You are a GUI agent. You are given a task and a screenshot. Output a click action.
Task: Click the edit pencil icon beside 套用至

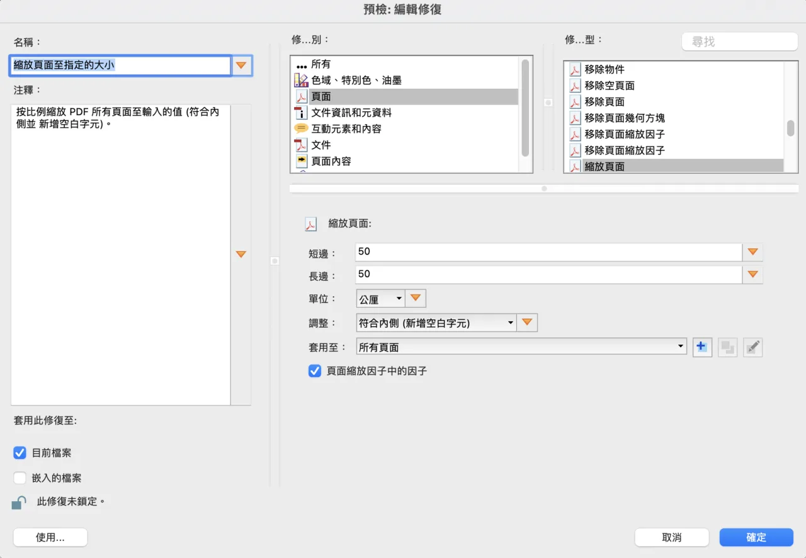pyautogui.click(x=753, y=347)
